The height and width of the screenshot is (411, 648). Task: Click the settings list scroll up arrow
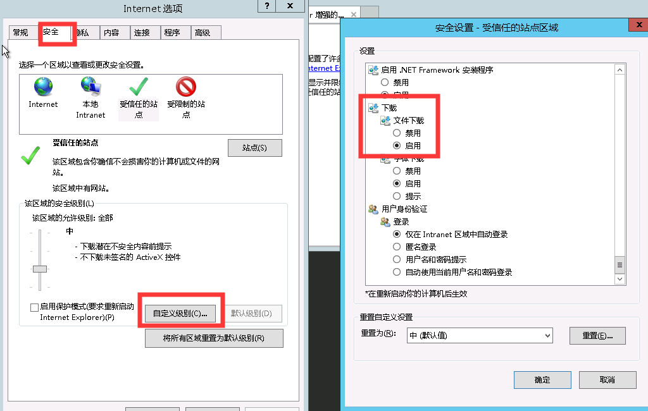tap(620, 70)
